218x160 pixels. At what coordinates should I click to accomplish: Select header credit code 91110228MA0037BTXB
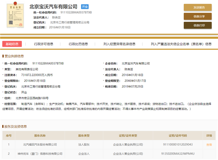(76, 12)
